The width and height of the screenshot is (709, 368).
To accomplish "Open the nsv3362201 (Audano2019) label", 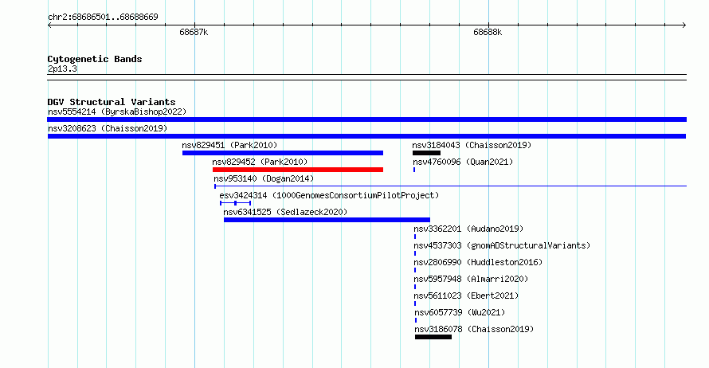I will click(468, 229).
